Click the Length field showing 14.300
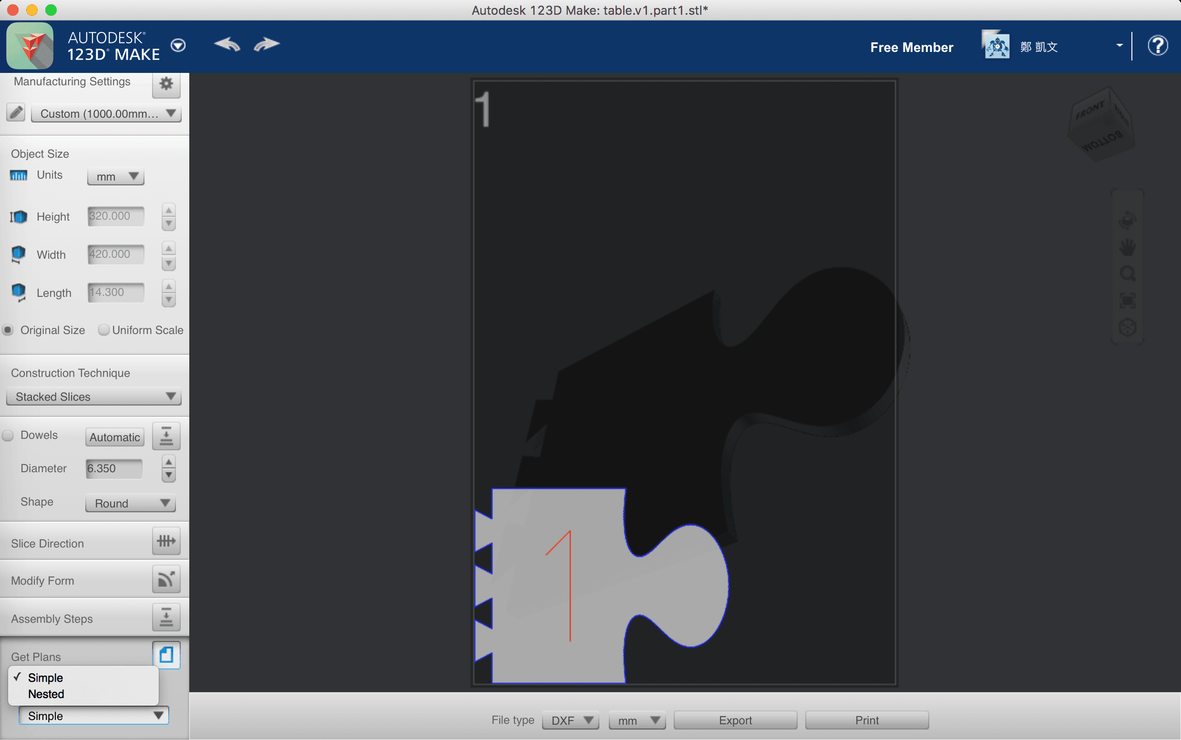The height and width of the screenshot is (740, 1181). click(115, 292)
